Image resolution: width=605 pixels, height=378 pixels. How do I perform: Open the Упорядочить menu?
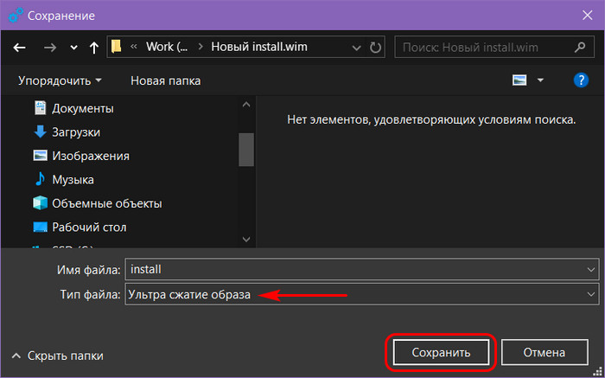[x=60, y=80]
